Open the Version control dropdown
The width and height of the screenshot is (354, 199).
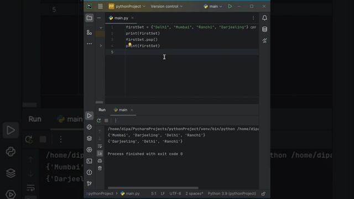(x=166, y=6)
